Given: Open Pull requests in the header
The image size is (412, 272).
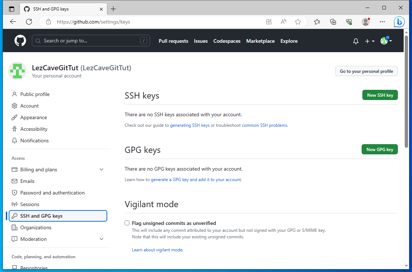Looking at the screenshot, I should 174,41.
